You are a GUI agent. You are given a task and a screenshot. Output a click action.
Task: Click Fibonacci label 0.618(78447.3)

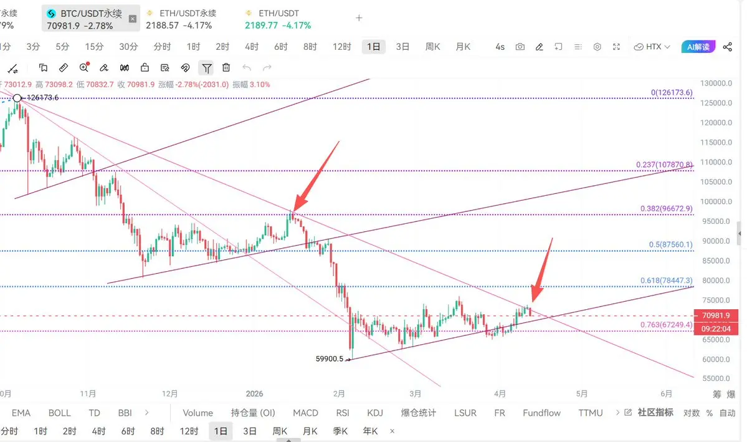[x=666, y=281]
